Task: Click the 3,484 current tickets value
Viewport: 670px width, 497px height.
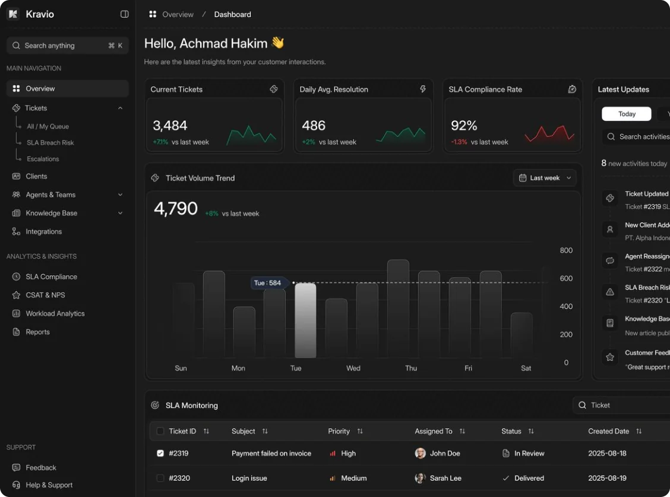Action: (170, 125)
